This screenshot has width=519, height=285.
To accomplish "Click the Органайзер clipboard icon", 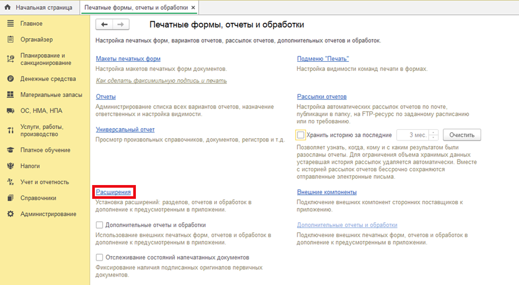I will (11, 39).
